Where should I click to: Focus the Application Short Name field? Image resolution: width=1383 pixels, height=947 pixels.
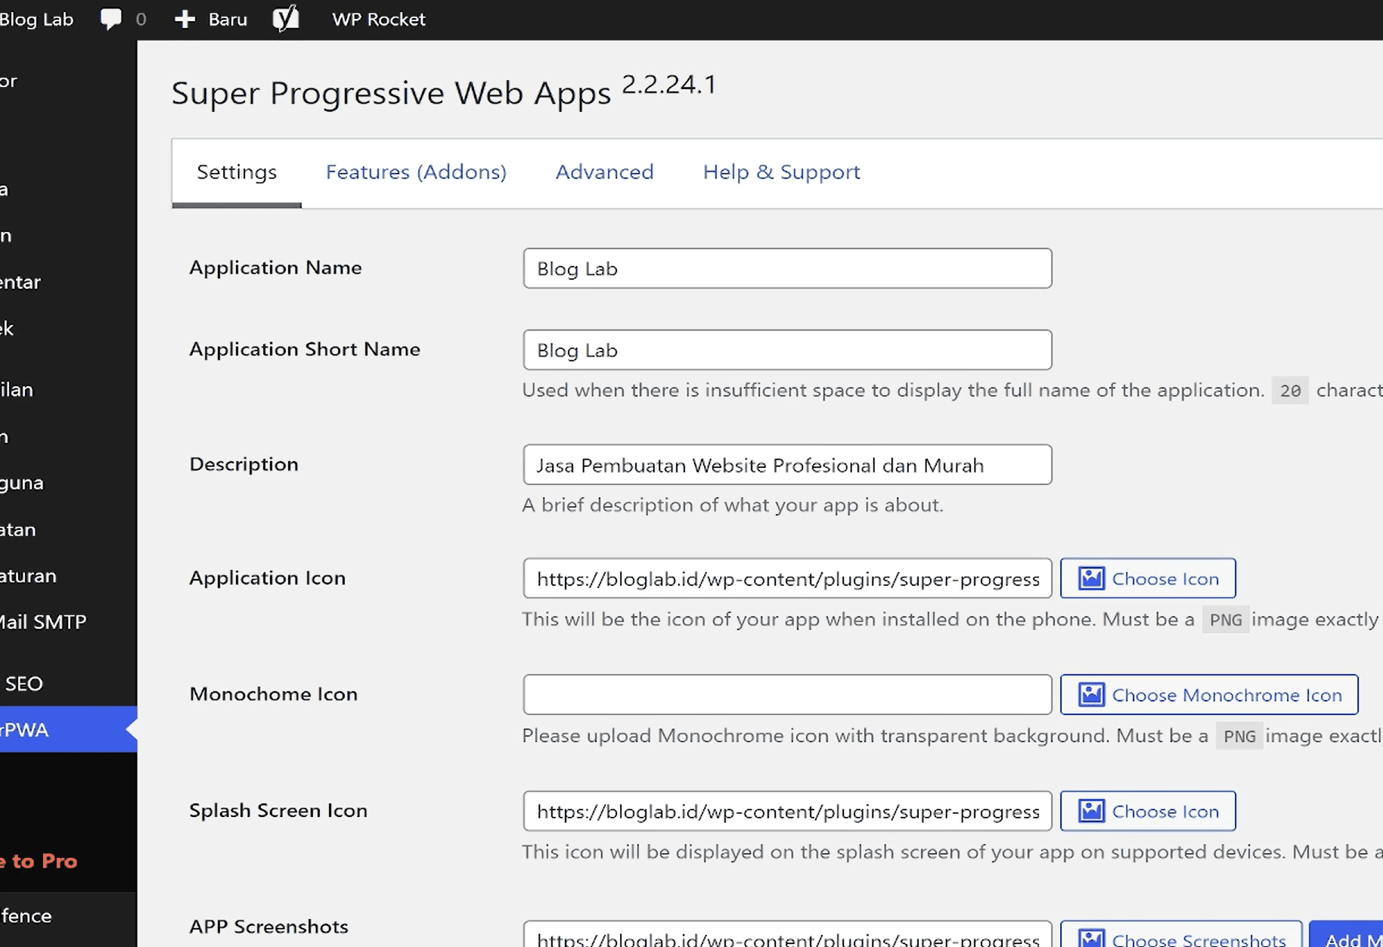pyautogui.click(x=787, y=350)
